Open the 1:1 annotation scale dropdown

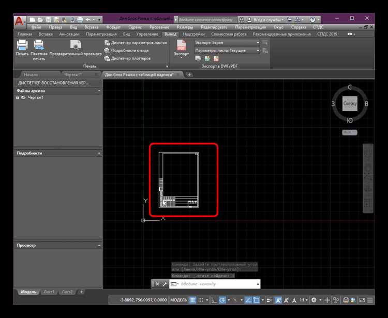coord(304,300)
